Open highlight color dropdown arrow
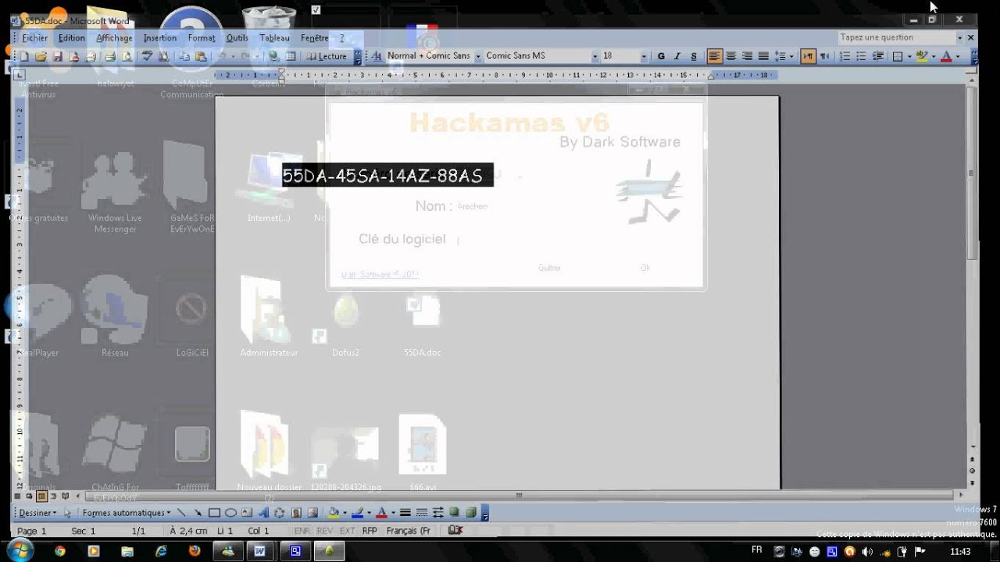Image resolution: width=1000 pixels, height=562 pixels. coord(934,56)
